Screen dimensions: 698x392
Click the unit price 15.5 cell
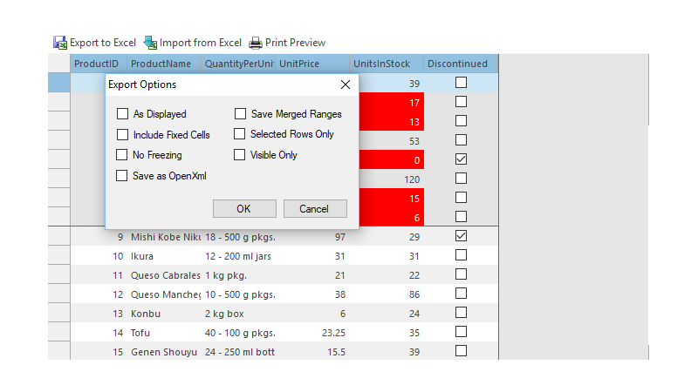coord(312,352)
